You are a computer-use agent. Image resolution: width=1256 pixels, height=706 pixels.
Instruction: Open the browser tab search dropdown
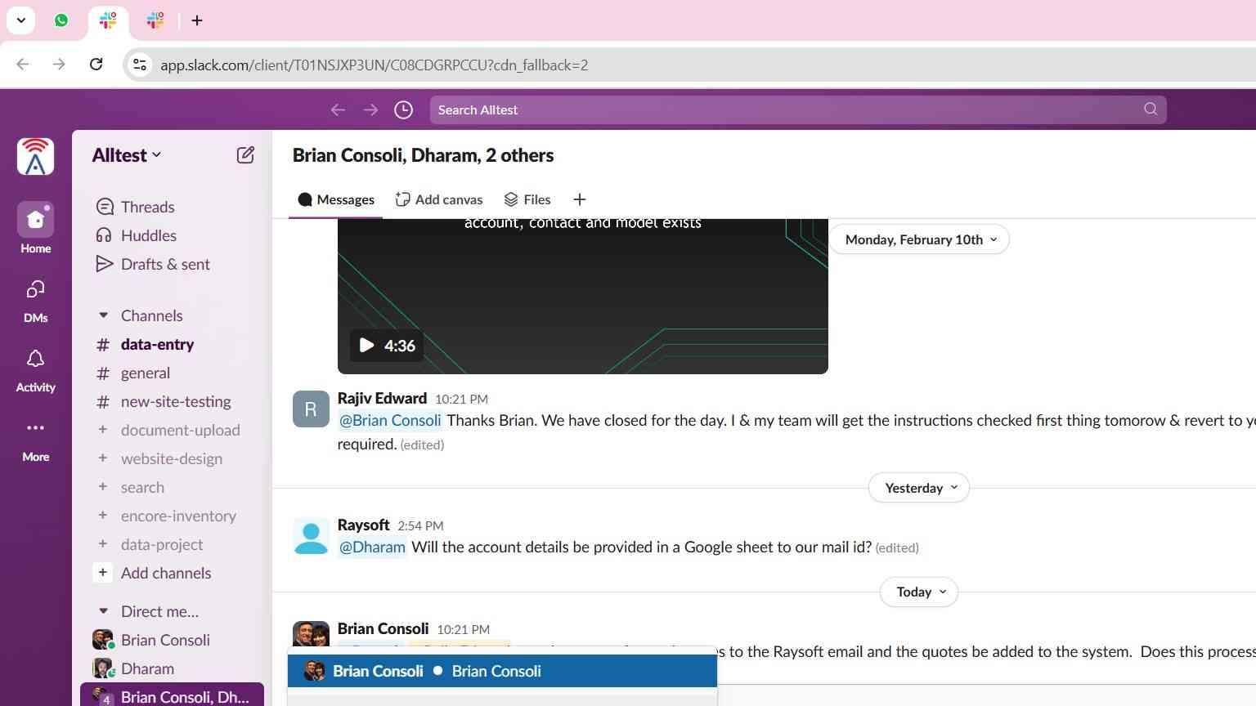click(x=20, y=20)
